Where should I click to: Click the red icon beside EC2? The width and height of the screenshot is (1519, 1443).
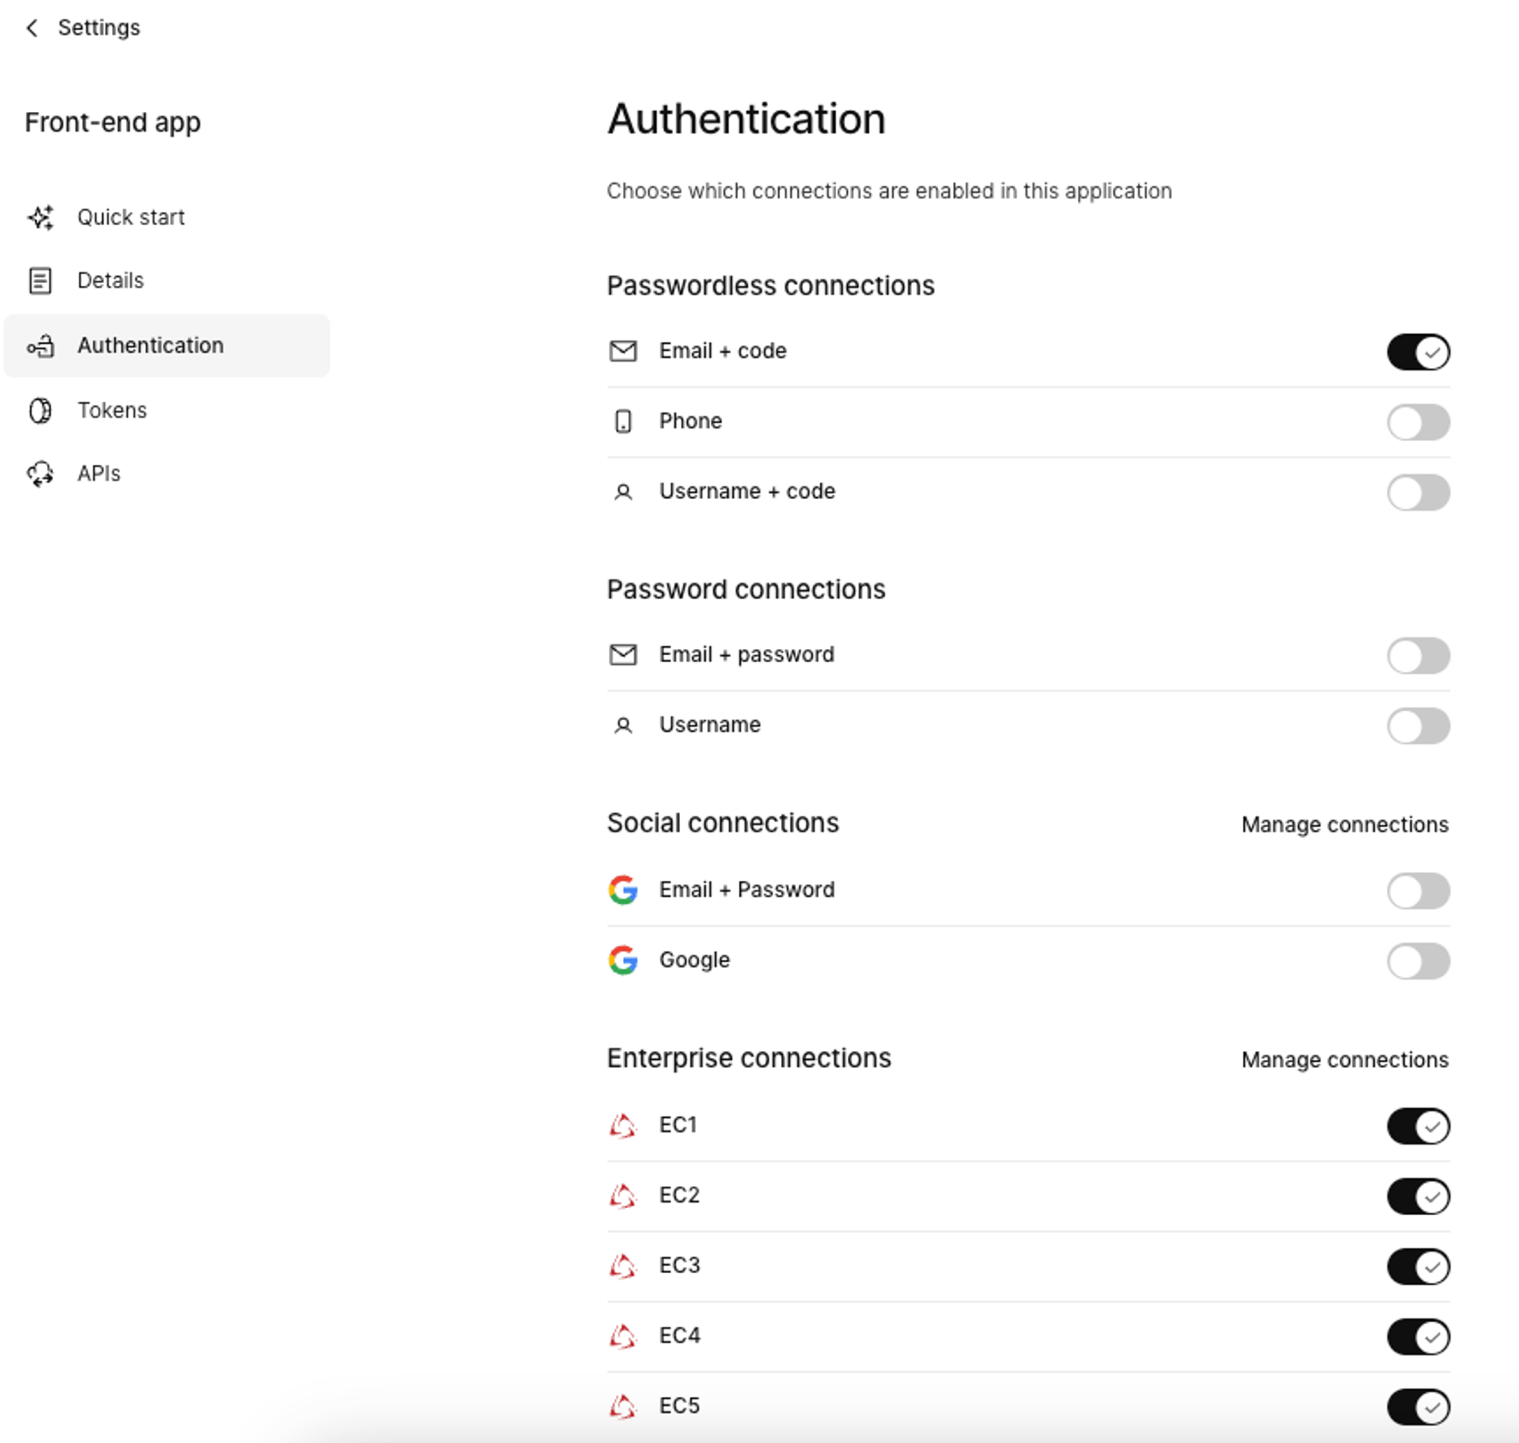(x=623, y=1196)
